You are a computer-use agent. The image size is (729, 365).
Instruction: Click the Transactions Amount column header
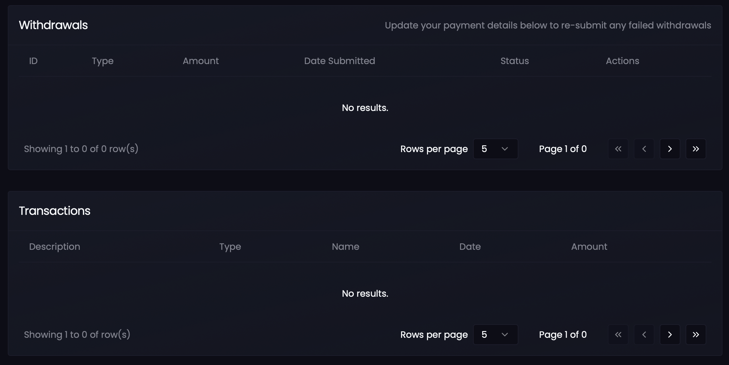click(589, 247)
